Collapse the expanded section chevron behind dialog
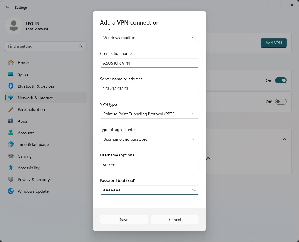299x242 pixels. click(284, 139)
